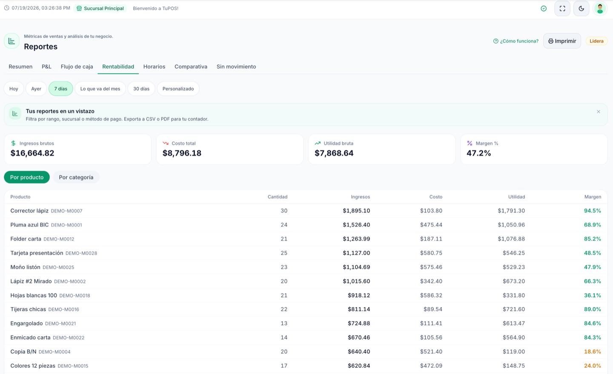The height and width of the screenshot is (374, 613).
Task: Click the Tijeras chicas product name
Action: [28, 309]
